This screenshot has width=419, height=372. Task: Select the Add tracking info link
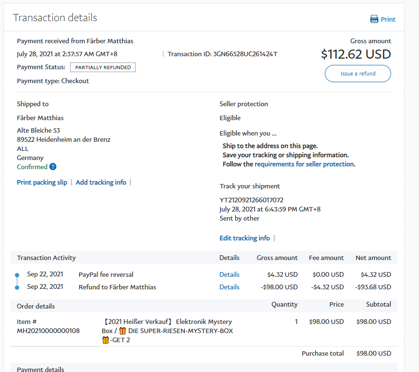pos(101,182)
